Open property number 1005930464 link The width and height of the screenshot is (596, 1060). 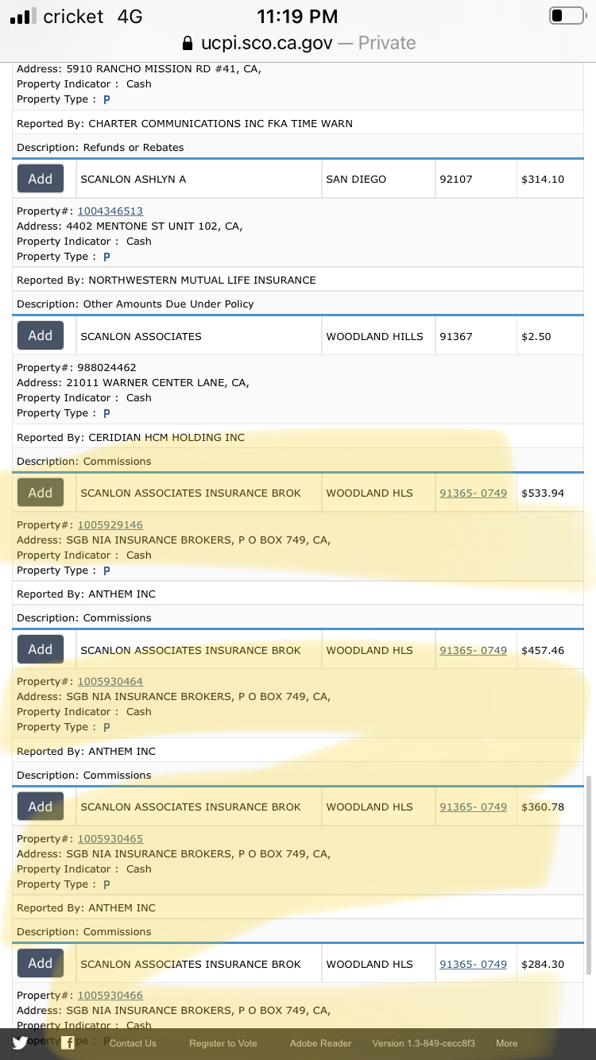[110, 681]
